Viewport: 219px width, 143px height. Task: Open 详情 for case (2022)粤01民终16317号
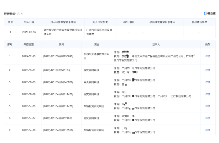pos(208,70)
